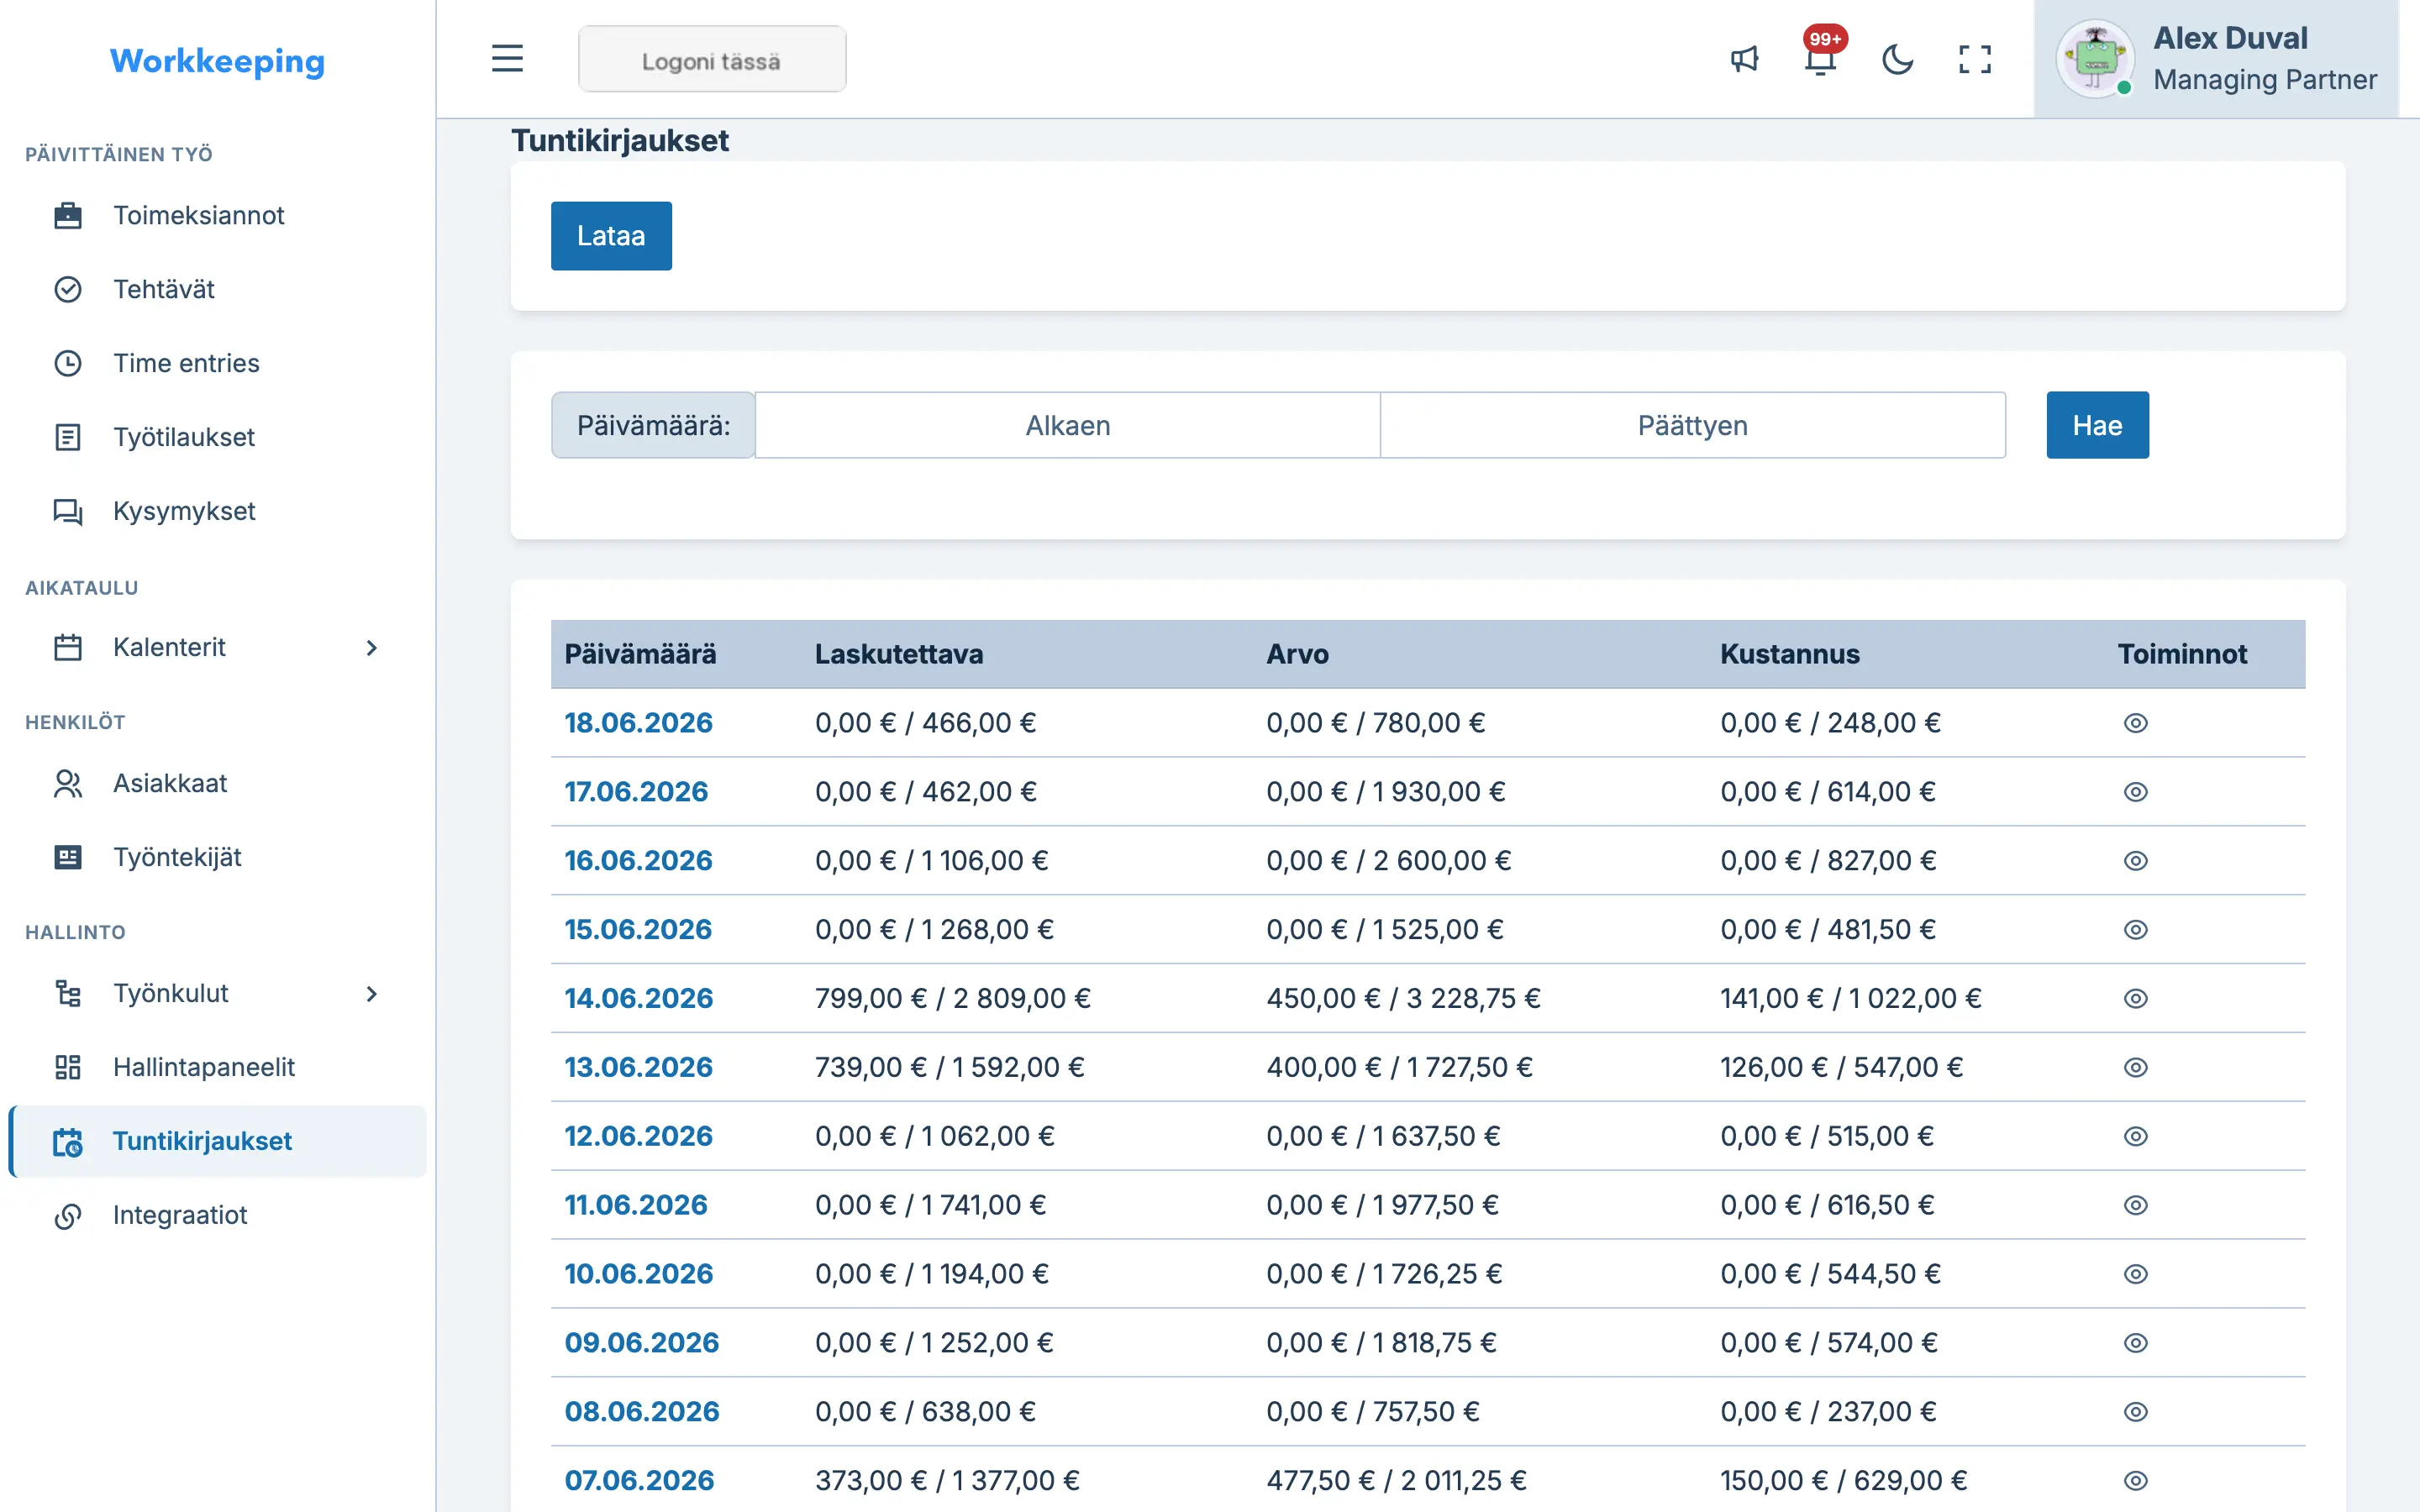Open the 16.06.2026 date link

coord(638,860)
